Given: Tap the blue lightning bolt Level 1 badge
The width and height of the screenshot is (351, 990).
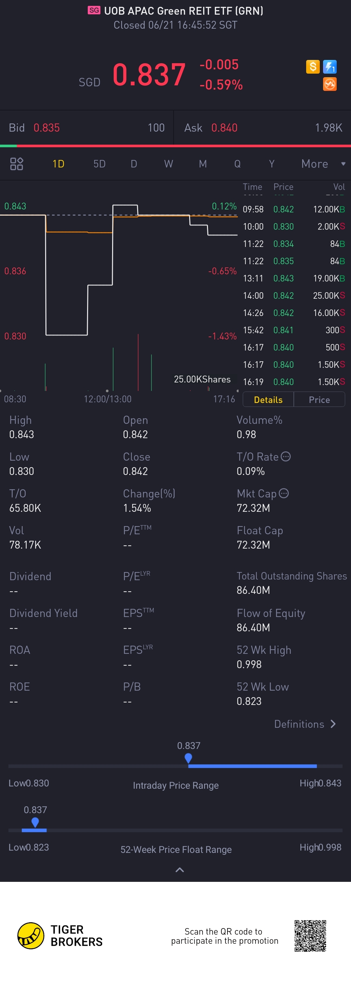Looking at the screenshot, I should pyautogui.click(x=330, y=67).
